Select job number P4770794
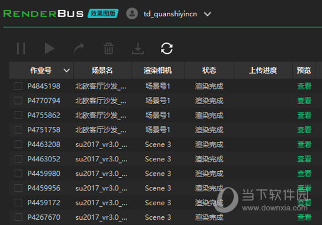Image resolution: width=322 pixels, height=225 pixels. (44, 101)
